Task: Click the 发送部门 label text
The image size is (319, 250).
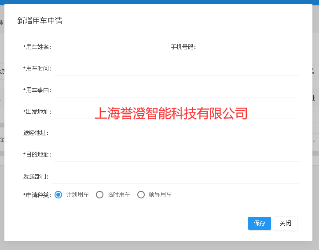Action: tap(36, 176)
